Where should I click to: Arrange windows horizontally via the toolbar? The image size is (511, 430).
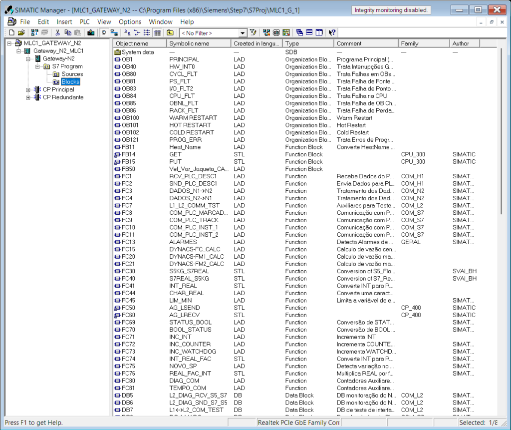(309, 32)
